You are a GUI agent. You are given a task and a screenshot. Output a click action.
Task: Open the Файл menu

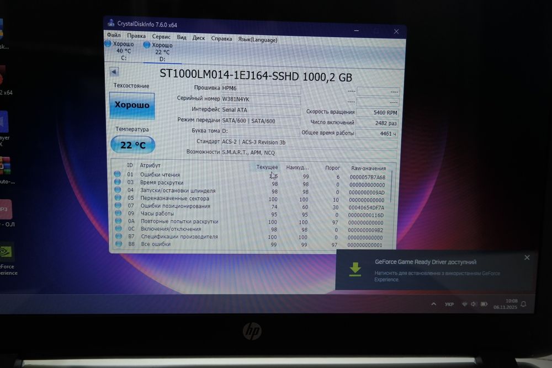[114, 35]
